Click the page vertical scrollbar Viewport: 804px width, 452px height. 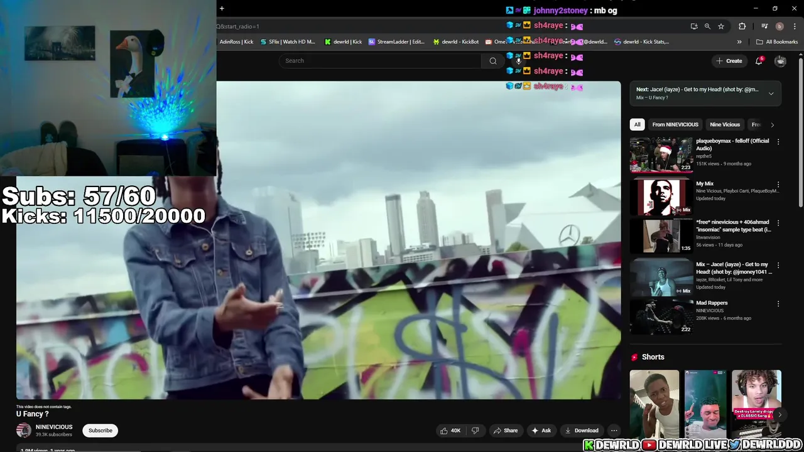[x=800, y=133]
